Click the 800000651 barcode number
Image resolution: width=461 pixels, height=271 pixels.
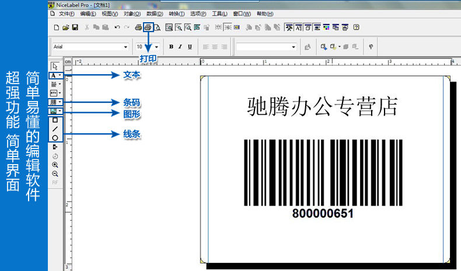pos(323,214)
